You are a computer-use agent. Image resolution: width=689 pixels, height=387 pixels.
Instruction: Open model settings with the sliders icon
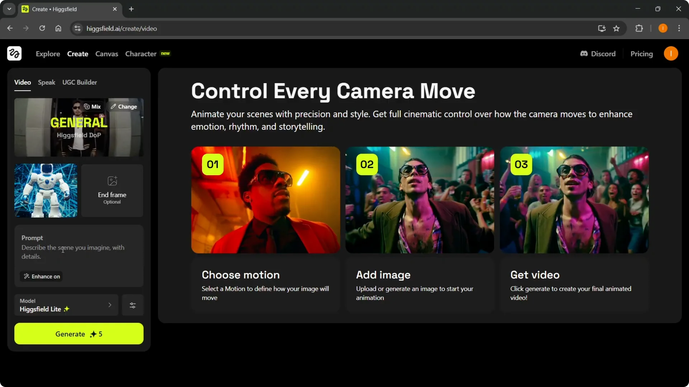[x=132, y=305]
